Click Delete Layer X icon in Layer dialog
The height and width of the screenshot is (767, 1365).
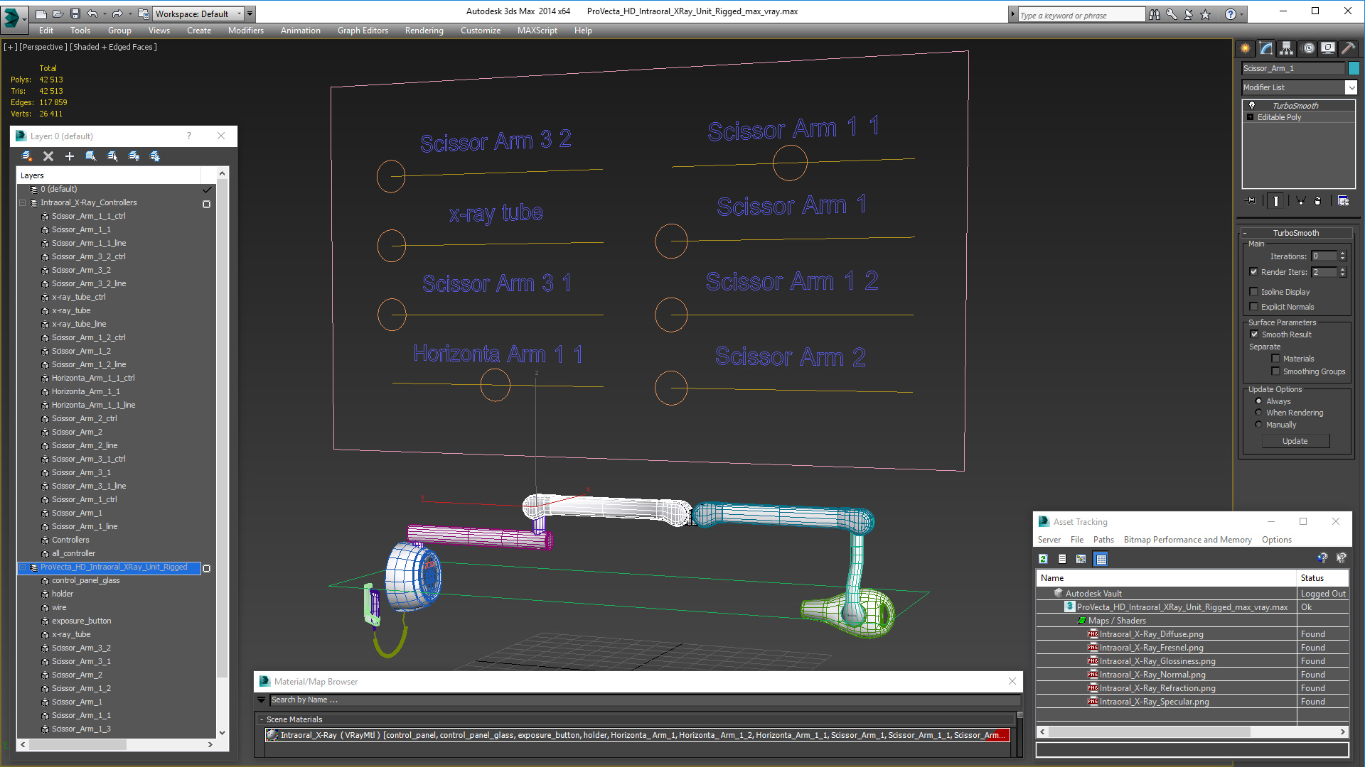tap(48, 156)
